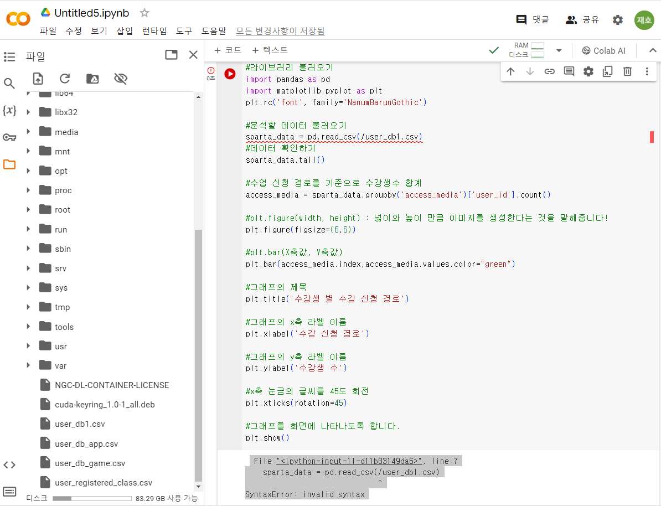Delete the cell
This screenshot has height=506, width=661.
[627, 71]
